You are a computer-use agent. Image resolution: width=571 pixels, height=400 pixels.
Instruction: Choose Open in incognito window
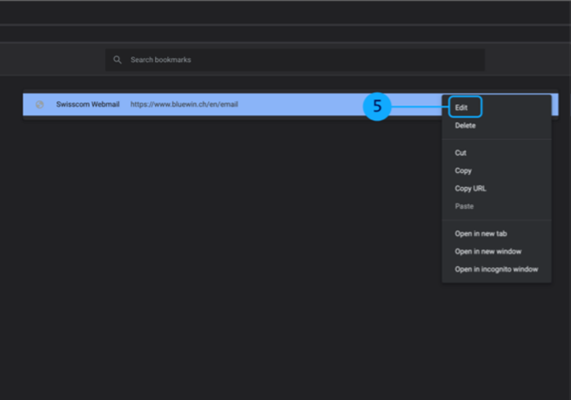(x=496, y=270)
